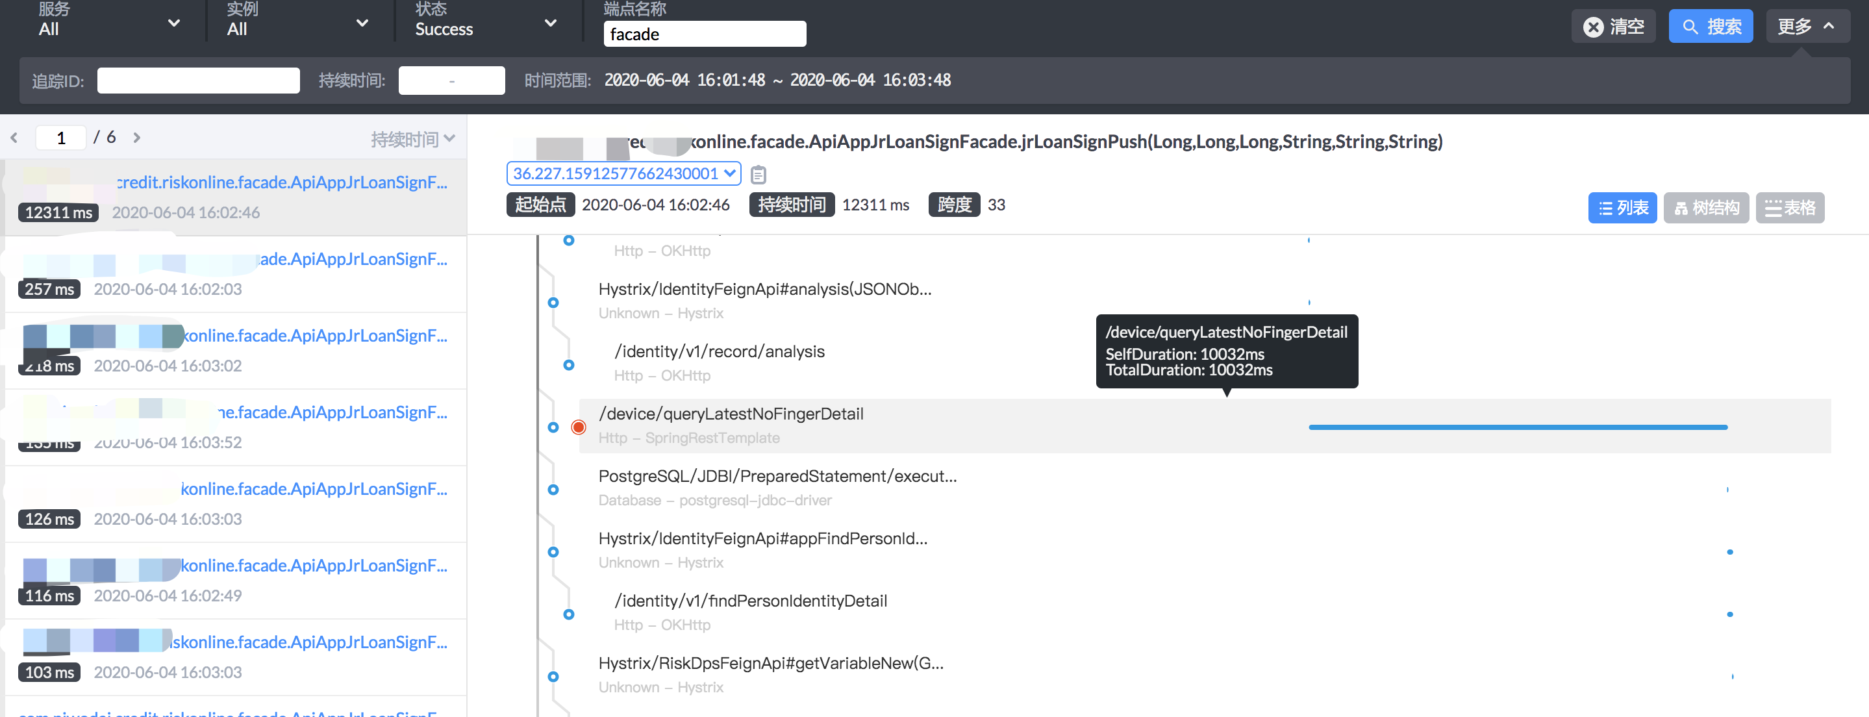This screenshot has width=1869, height=717.
Task: Expand the trace ID 36.227 selector
Action: (x=623, y=173)
